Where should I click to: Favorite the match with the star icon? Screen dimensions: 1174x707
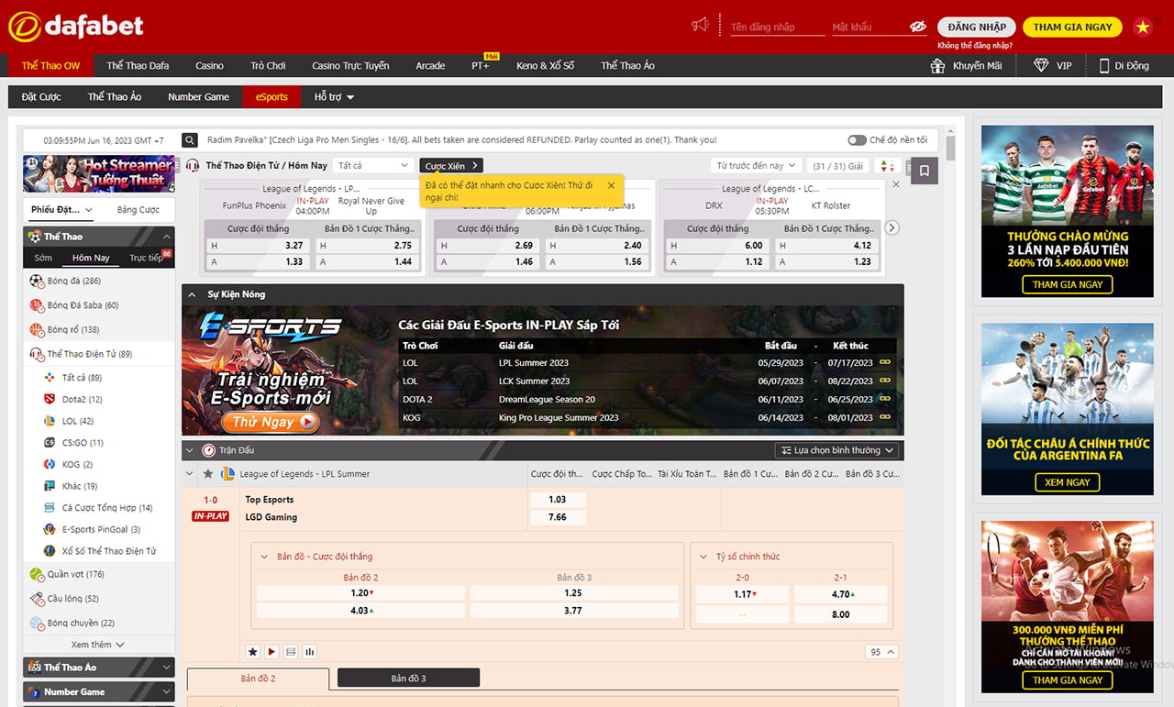point(253,652)
